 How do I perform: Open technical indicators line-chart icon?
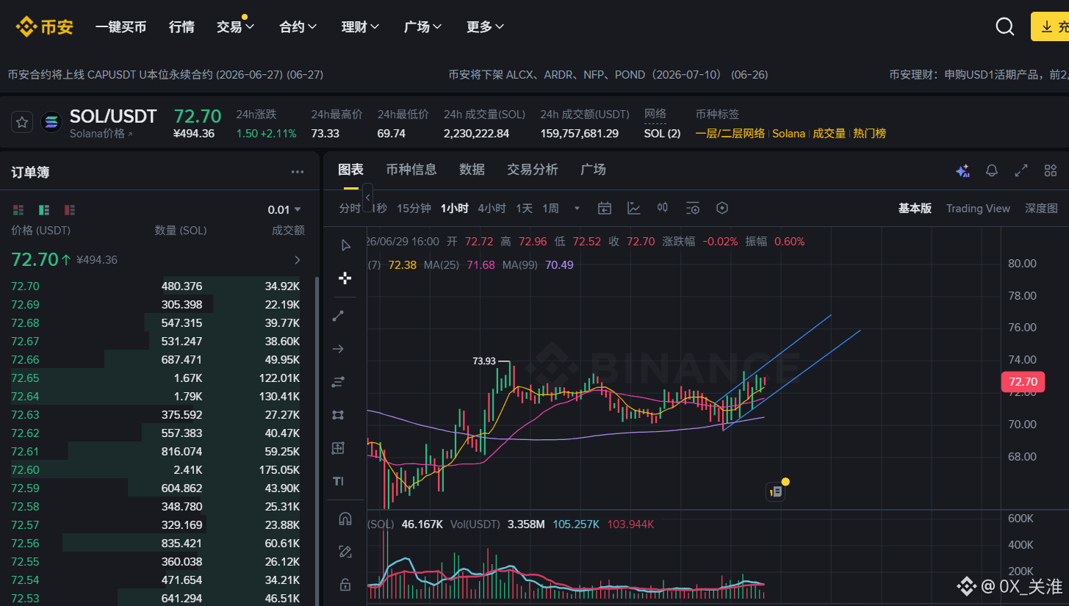[634, 209]
